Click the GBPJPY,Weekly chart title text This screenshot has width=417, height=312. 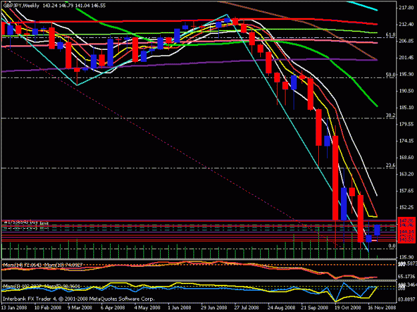coord(21,5)
